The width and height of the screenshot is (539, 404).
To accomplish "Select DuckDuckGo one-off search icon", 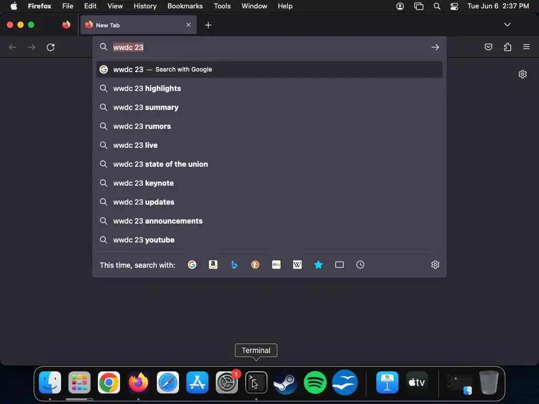I will pyautogui.click(x=255, y=265).
